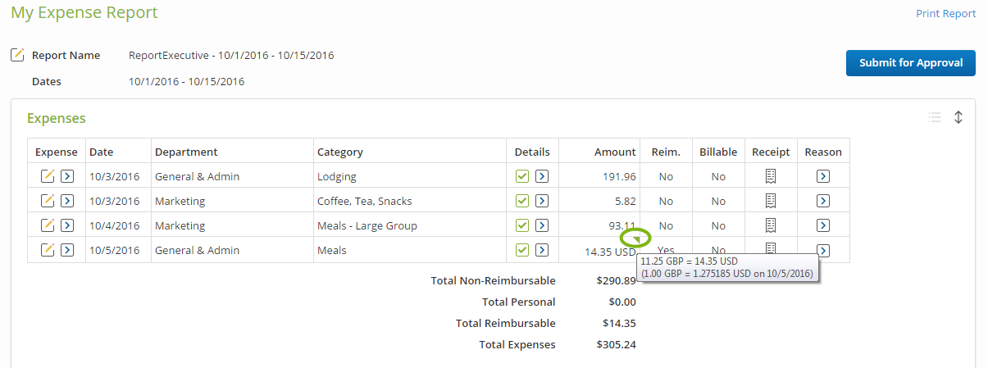Screen dimensions: 988x368
Task: Open the receipt icon for Lodging
Action: coord(770,176)
